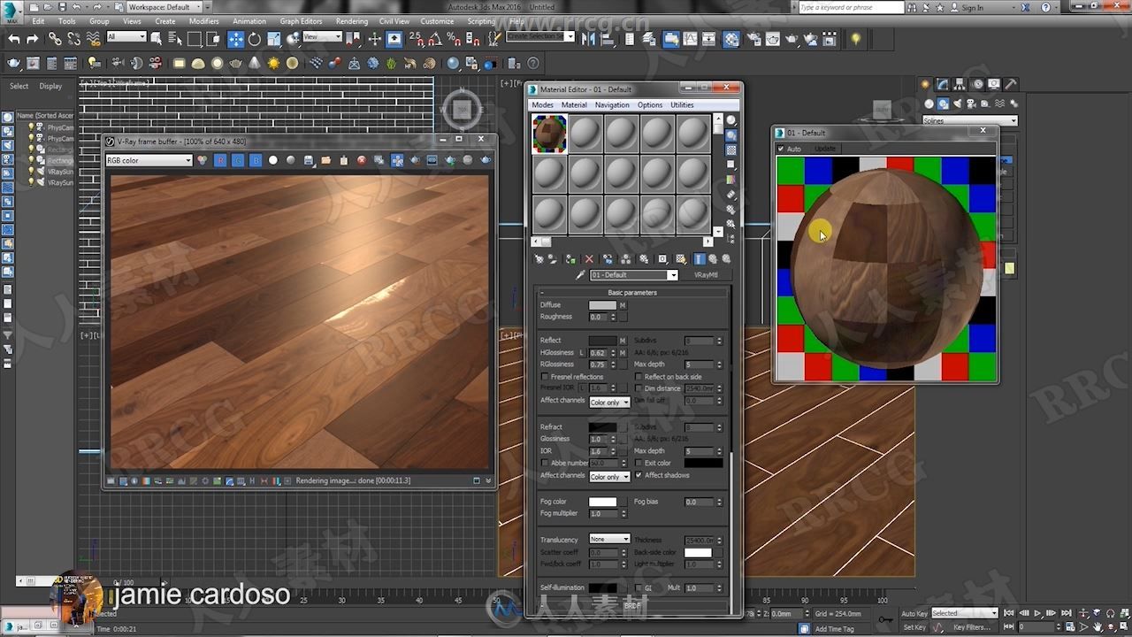This screenshot has width=1132, height=637.
Task: Click Get Material icon in Material Editor
Action: pyautogui.click(x=538, y=259)
